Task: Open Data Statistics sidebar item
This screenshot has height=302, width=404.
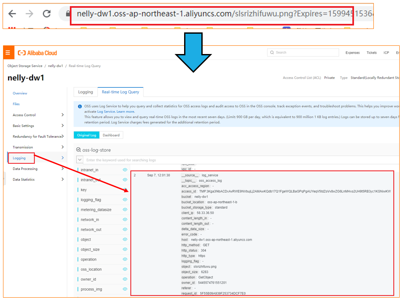Action: [23, 179]
